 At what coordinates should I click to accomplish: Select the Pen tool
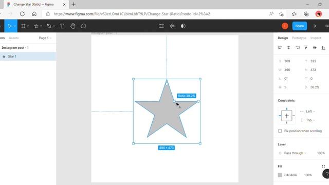tap(49, 26)
